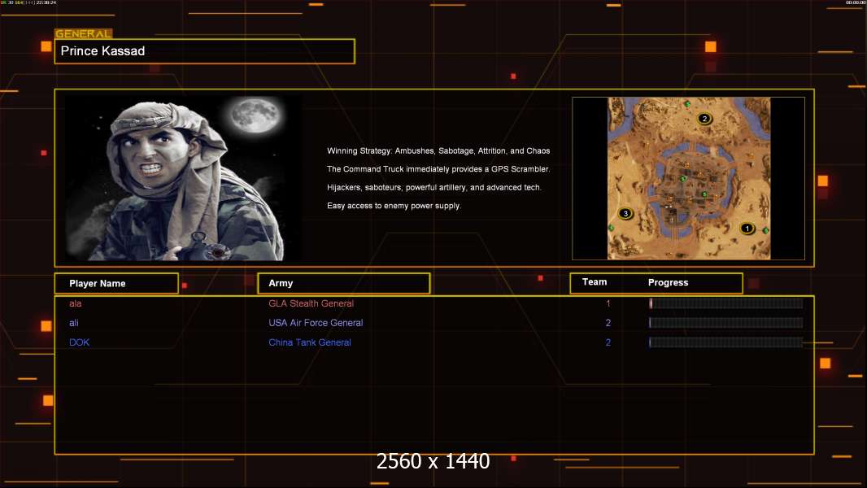Viewport: 867px width, 488px height.
Task: Select player name ali
Action: point(73,323)
